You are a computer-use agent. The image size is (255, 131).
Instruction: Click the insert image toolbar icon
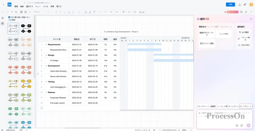tap(25, 12)
